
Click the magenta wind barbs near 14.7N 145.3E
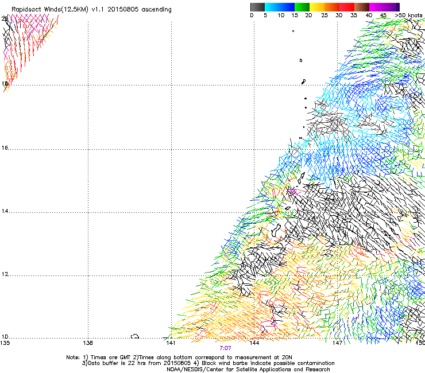[x=293, y=191]
